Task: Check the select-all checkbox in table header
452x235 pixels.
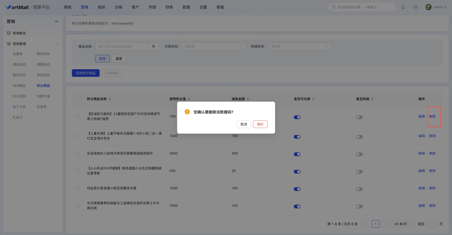Action: 77,99
